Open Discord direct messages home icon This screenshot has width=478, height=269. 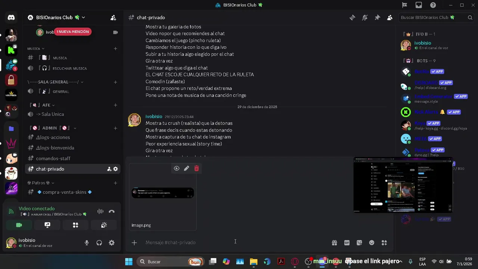click(x=11, y=18)
